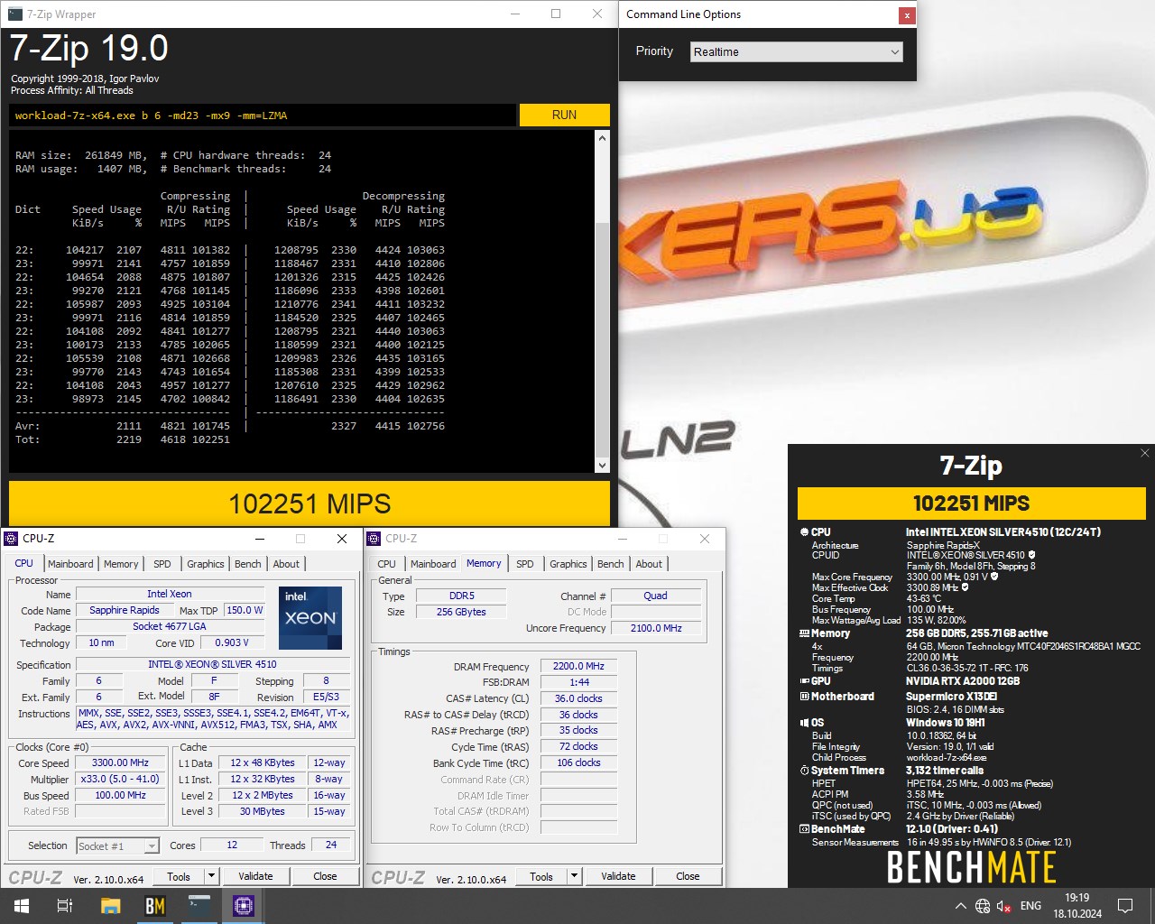Screen dimensions: 1155x924
Task: Click the benchmark command line input field
Action: [263, 115]
